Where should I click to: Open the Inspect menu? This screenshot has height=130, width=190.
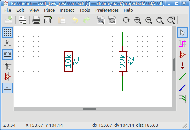(x=67, y=10)
